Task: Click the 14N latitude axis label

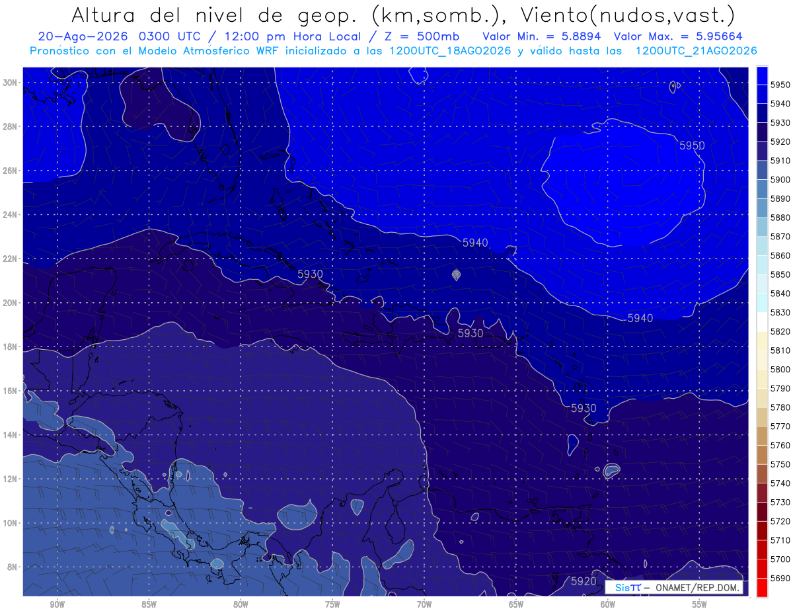Action: pos(11,434)
